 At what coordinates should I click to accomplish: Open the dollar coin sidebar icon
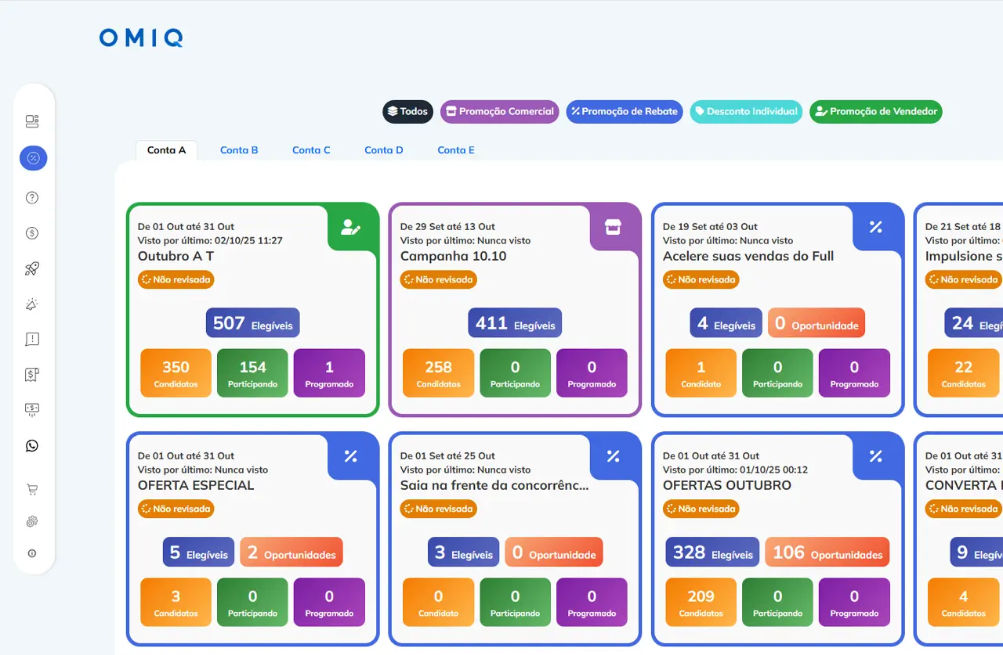32,233
